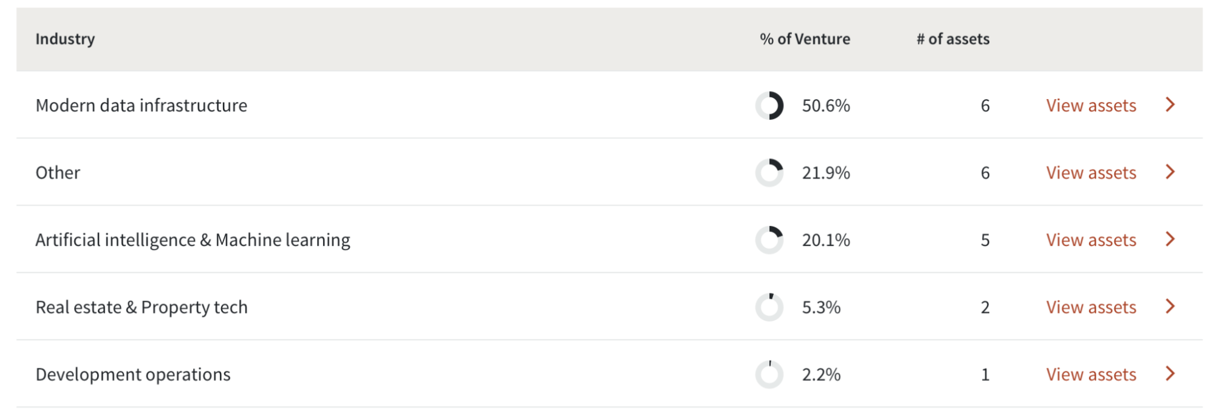Click the 21.9% donut chart for Other
1214x415 pixels.
point(769,173)
